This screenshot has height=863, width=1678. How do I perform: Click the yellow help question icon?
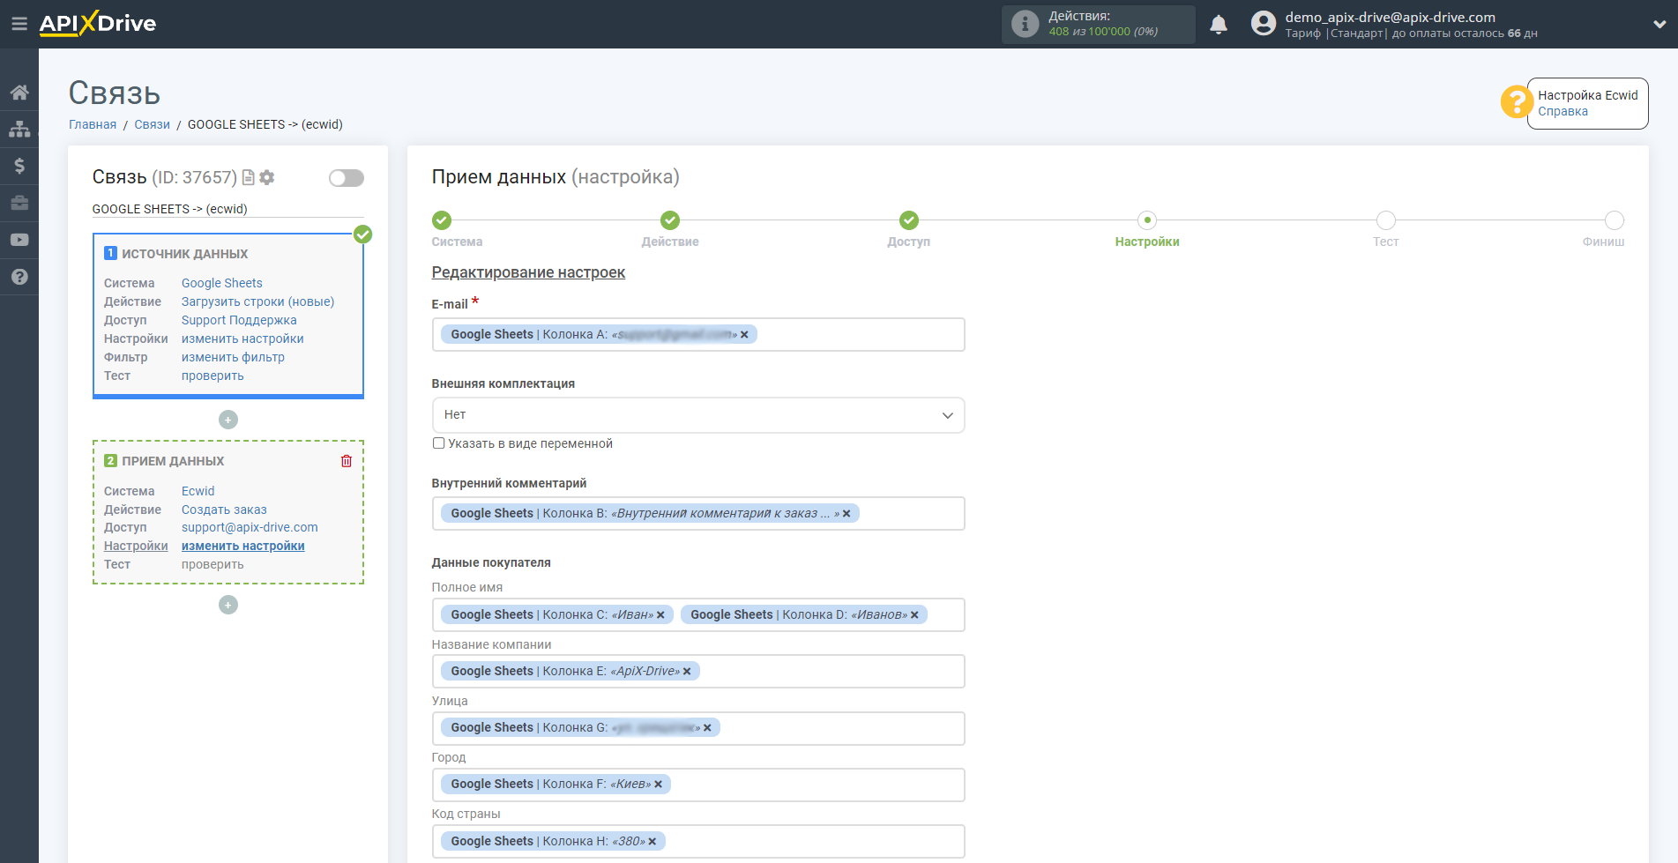1516,102
